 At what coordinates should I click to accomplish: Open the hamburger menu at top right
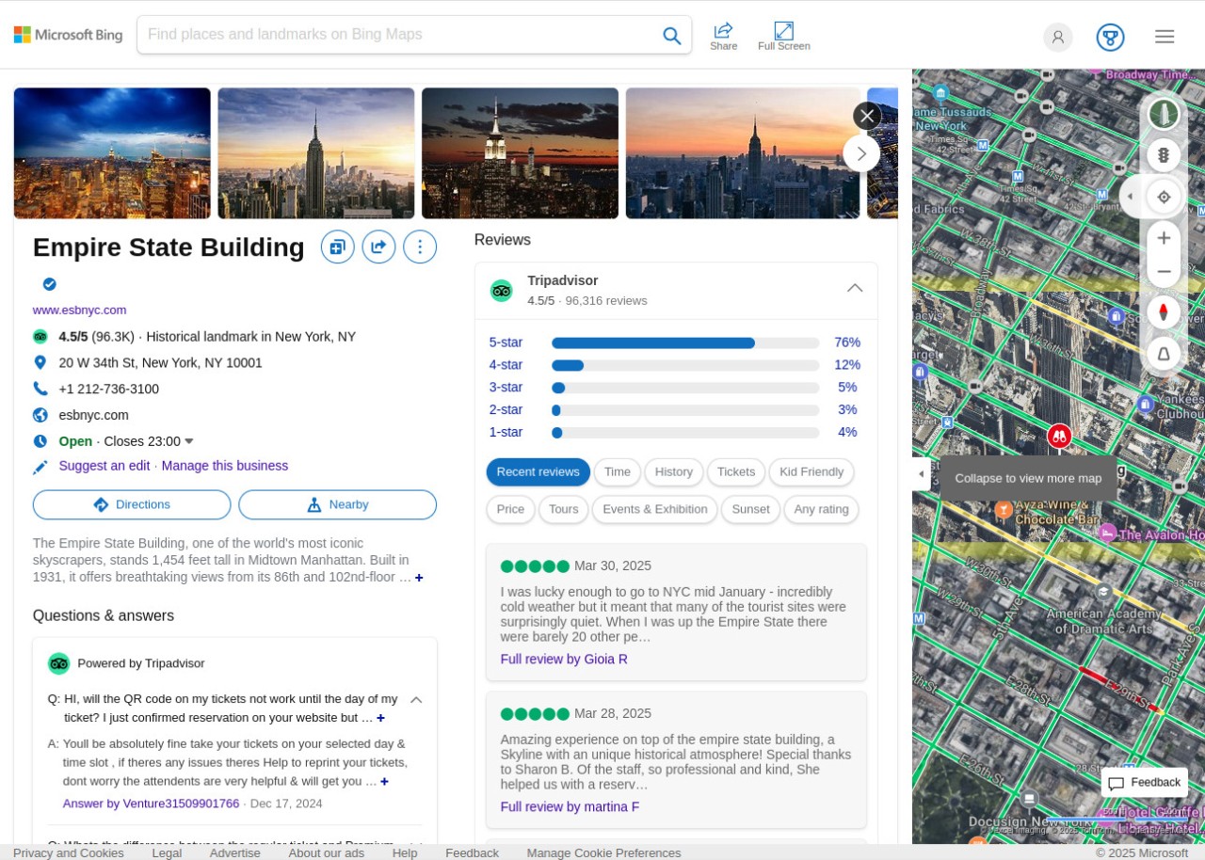point(1165,36)
